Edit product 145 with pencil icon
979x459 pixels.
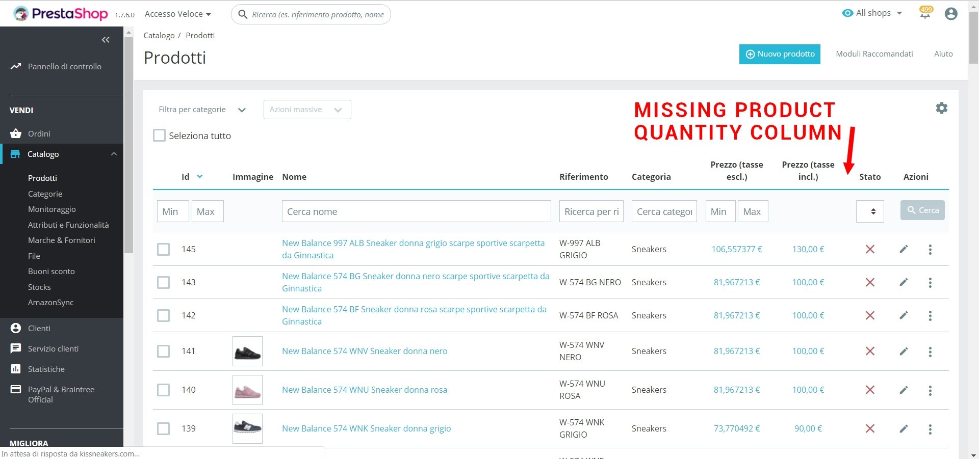point(904,249)
